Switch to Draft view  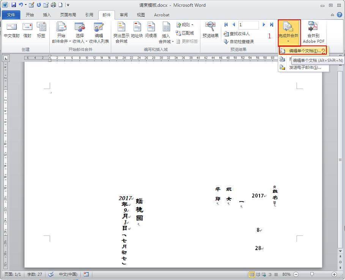[x=276, y=274]
